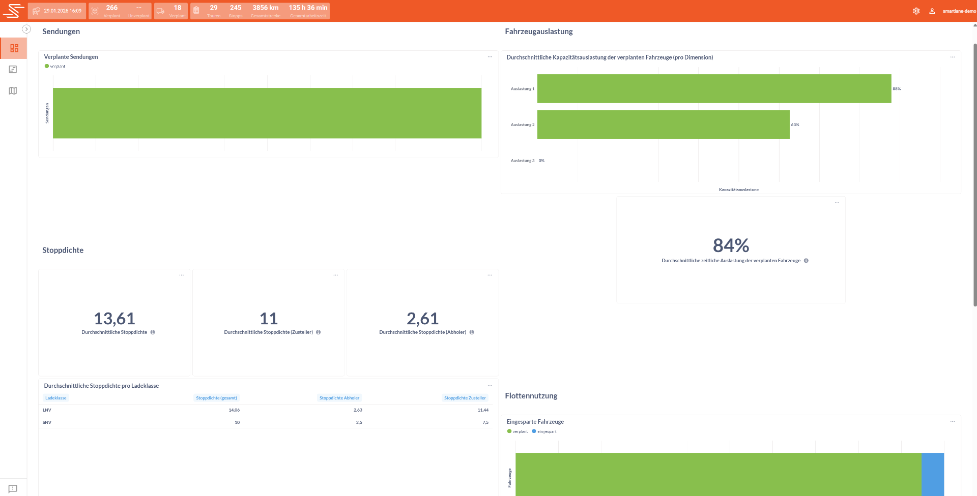
Task: Show info for Stoppdichte (Zusteller)
Action: (319, 332)
